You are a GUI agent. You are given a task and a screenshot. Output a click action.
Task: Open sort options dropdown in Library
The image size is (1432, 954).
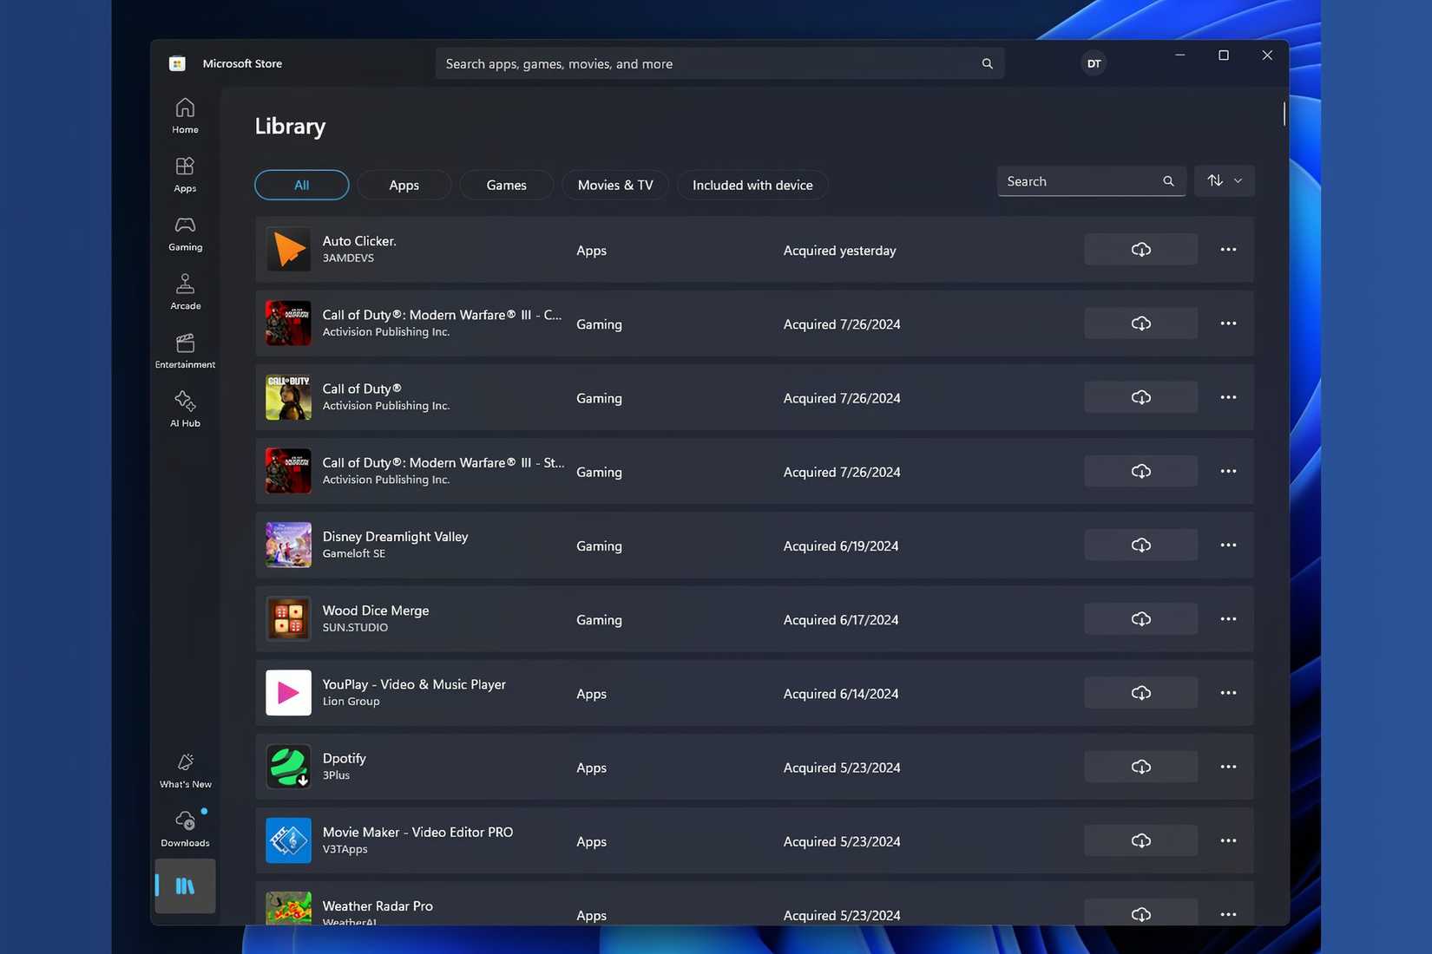(1224, 181)
